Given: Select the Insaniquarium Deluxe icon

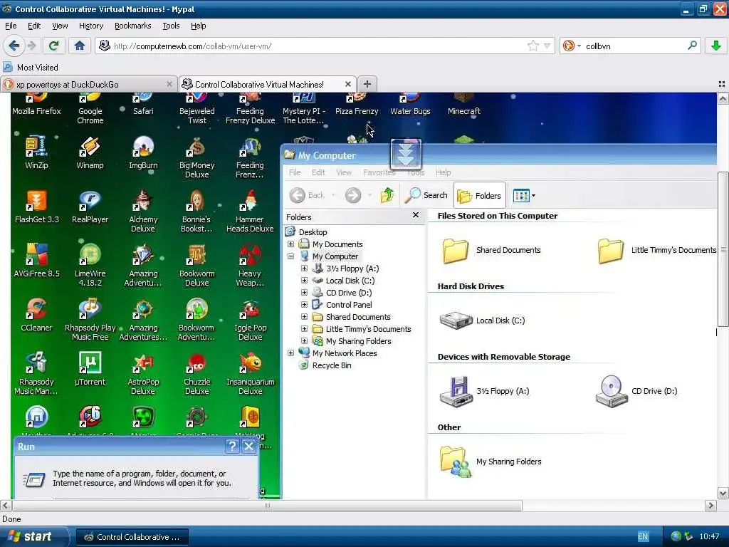Looking at the screenshot, I should 250,374.
